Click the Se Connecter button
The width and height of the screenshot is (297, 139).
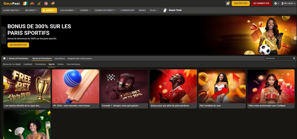point(261,3)
